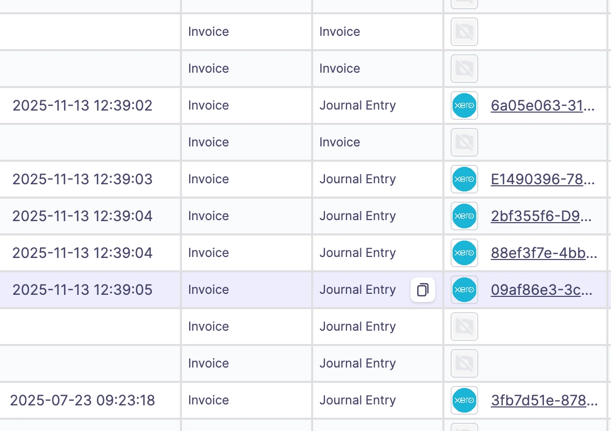
Task: Click the Xero icon beside E1490396-78
Action: coord(464,179)
